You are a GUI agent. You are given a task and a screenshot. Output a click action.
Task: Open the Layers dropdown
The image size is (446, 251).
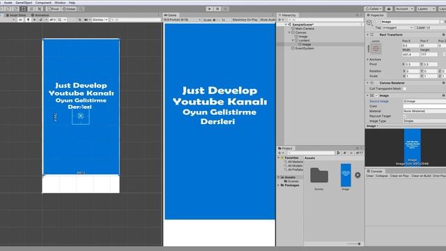pos(426,9)
